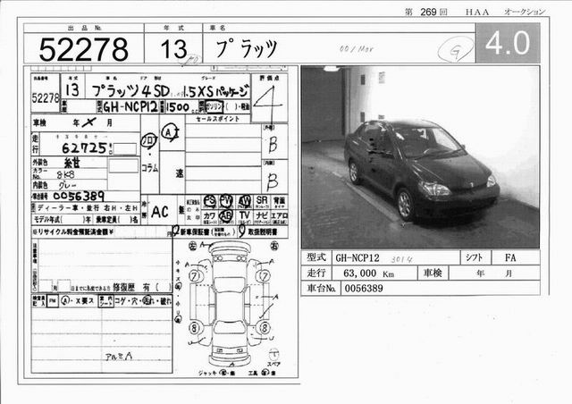Screen dimensions: 572x404
Task: Click the 8K8 color number
Action: pyautogui.click(x=65, y=175)
